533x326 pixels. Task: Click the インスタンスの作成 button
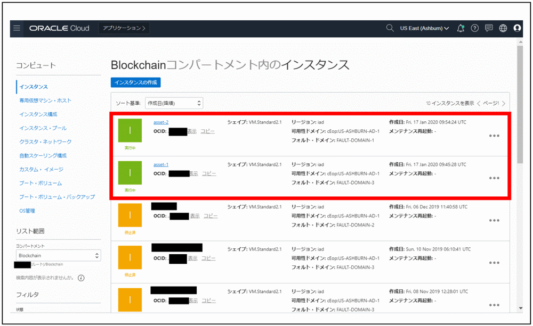pos(135,82)
